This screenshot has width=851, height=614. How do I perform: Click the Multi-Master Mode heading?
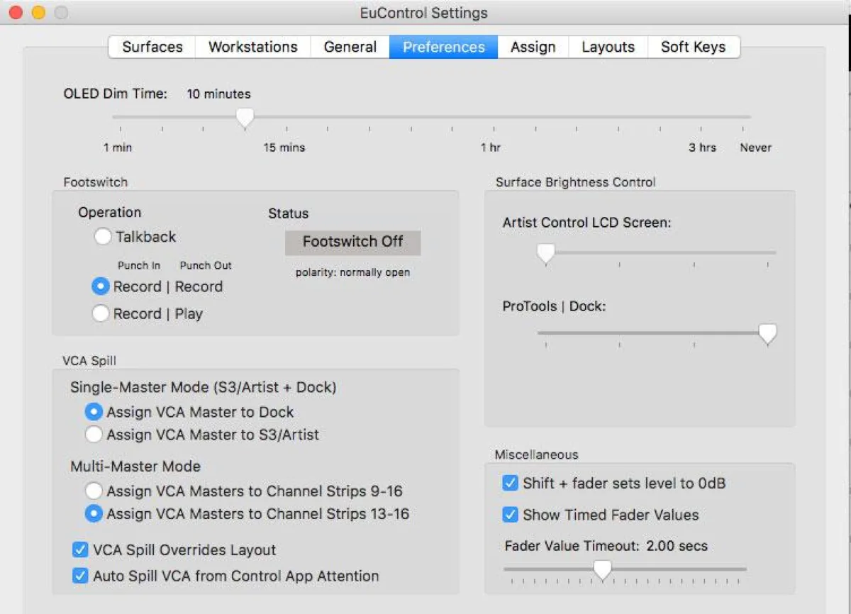click(135, 467)
